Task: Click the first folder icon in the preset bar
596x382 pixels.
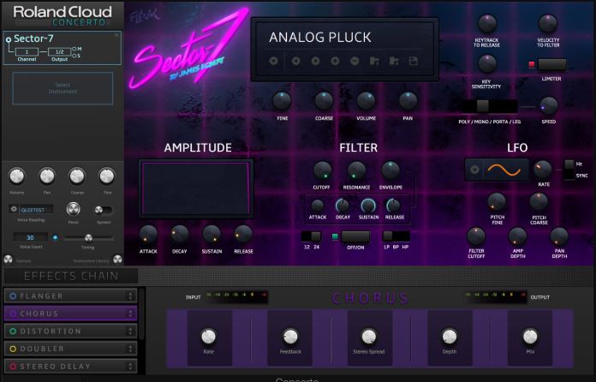Action: point(374,61)
